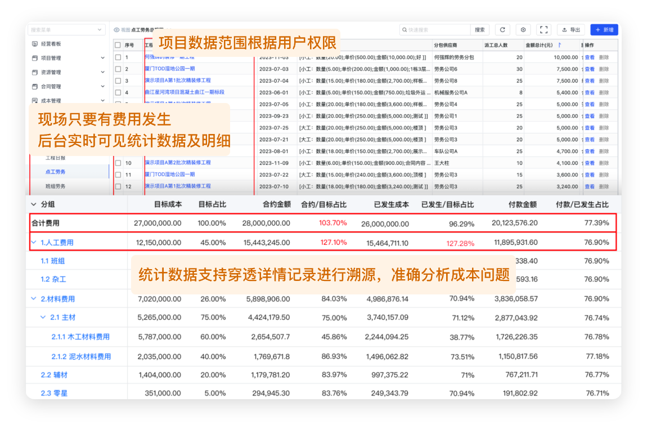
Task: Click 查看 for the 10,000.00 row
Action: [x=589, y=57]
